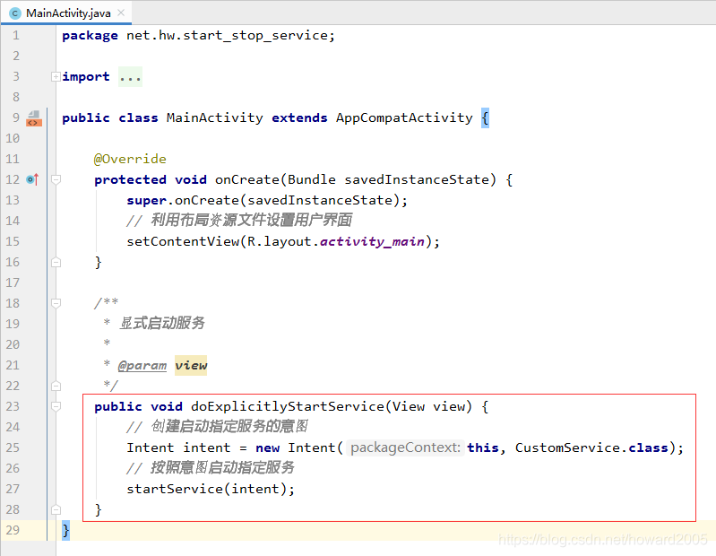Image resolution: width=716 pixels, height=556 pixels.
Task: Click super.onCreate call on line 13
Action: 267,200
